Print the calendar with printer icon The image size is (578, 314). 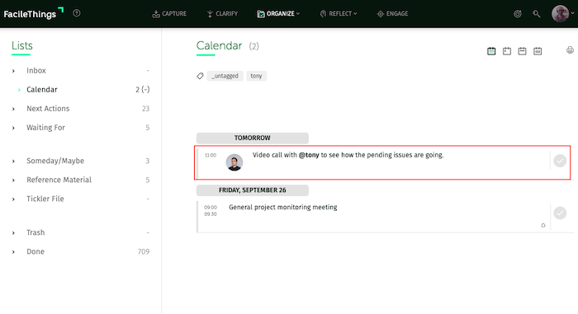(570, 50)
